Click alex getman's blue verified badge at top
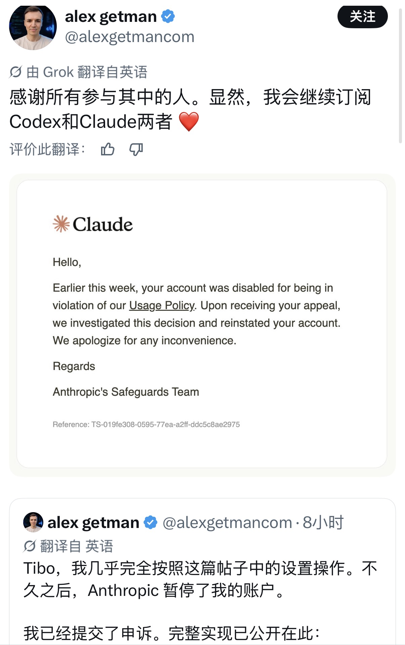This screenshot has width=405, height=645. [168, 16]
